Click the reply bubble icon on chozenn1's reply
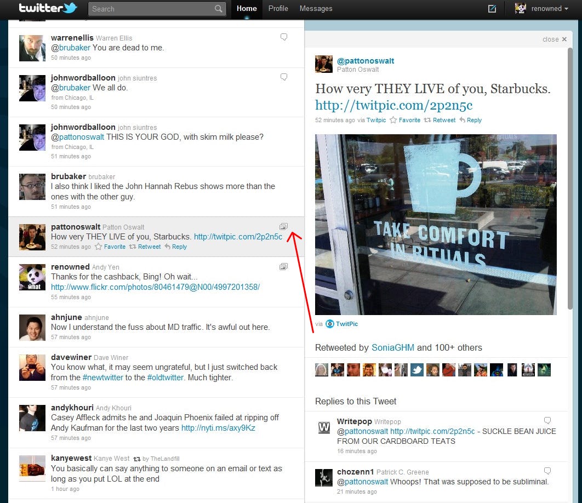 click(x=547, y=470)
